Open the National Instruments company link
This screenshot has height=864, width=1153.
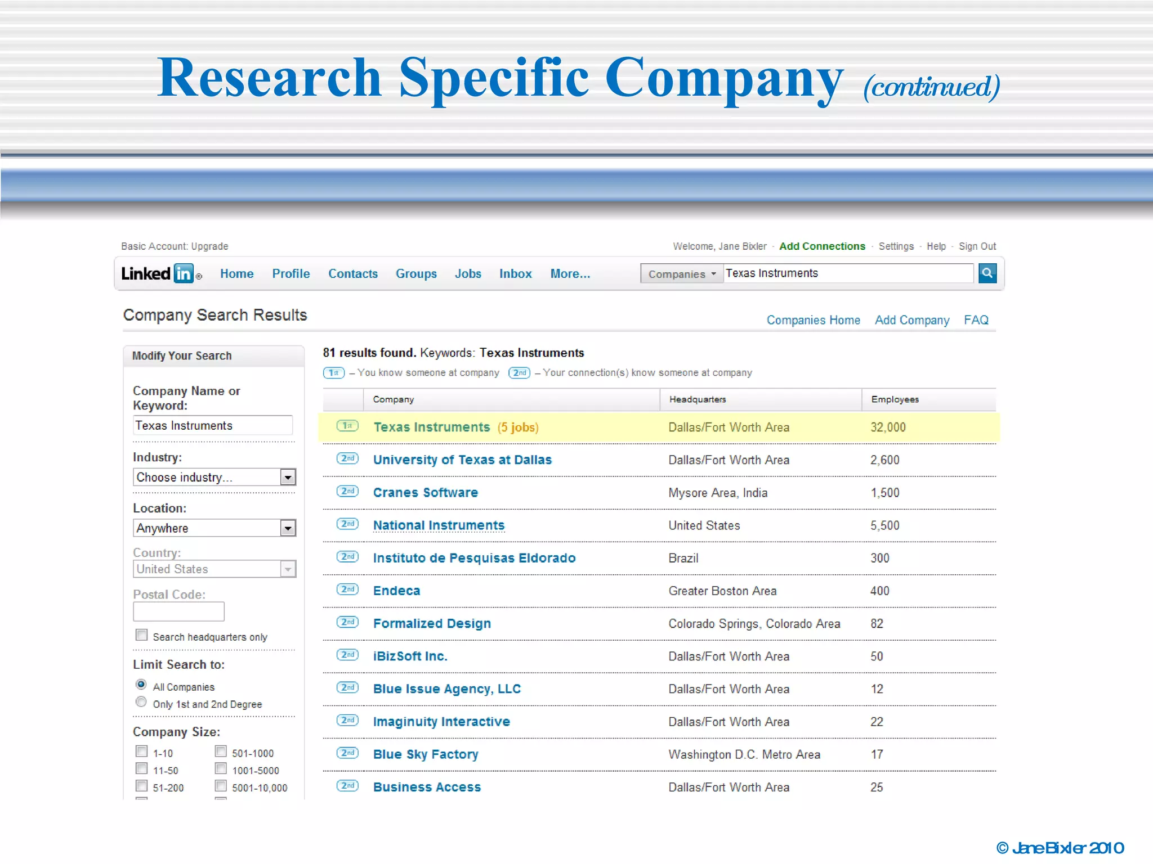click(439, 525)
